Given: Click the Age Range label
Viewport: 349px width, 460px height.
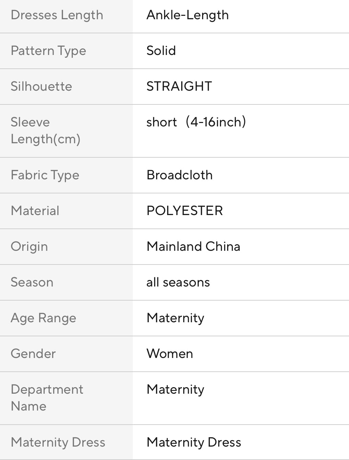Looking at the screenshot, I should click(x=43, y=318).
